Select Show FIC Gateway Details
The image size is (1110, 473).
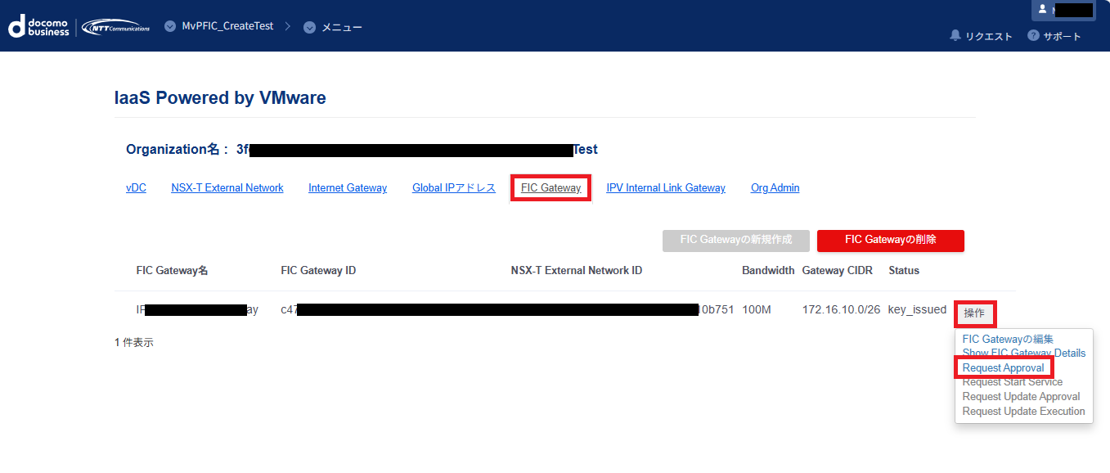click(1024, 353)
